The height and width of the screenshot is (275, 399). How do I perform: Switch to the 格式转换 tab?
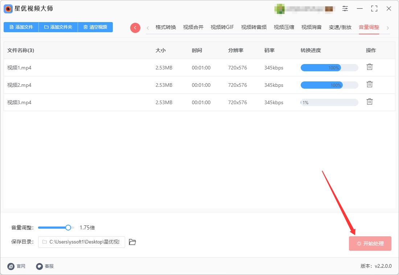coord(166,27)
